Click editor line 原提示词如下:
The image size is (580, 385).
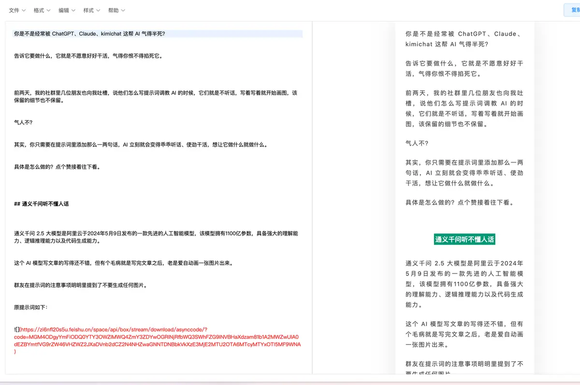(x=31, y=307)
